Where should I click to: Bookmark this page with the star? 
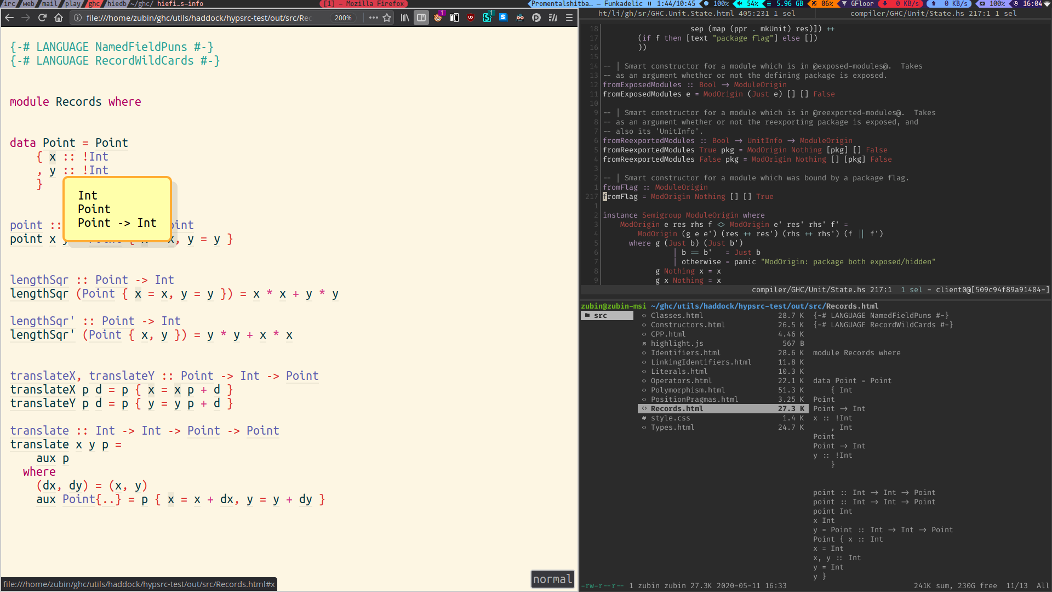pyautogui.click(x=387, y=18)
